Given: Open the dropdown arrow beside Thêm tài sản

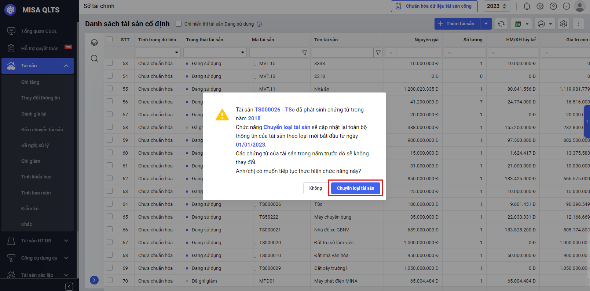Looking at the screenshot, I should click(486, 24).
